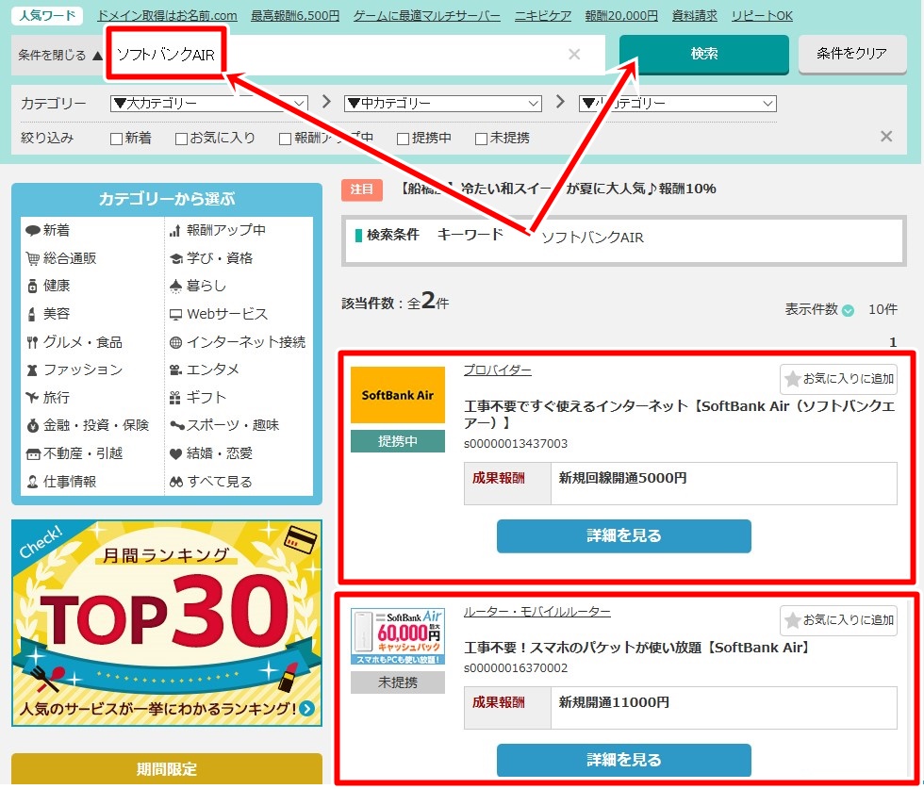
Task: Click the スポーツ・趣味 icon
Action: tap(177, 425)
